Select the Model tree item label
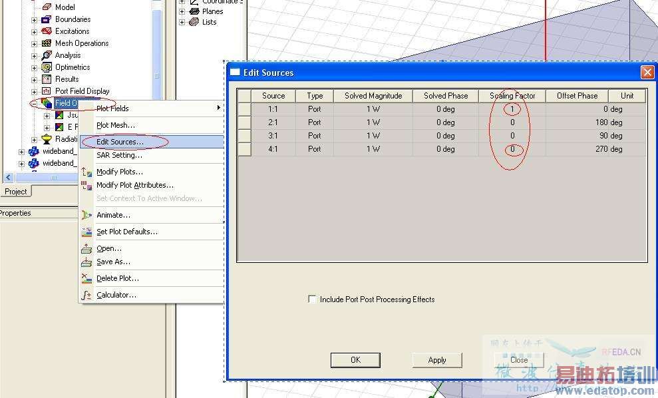This screenshot has width=658, height=398. click(65, 7)
